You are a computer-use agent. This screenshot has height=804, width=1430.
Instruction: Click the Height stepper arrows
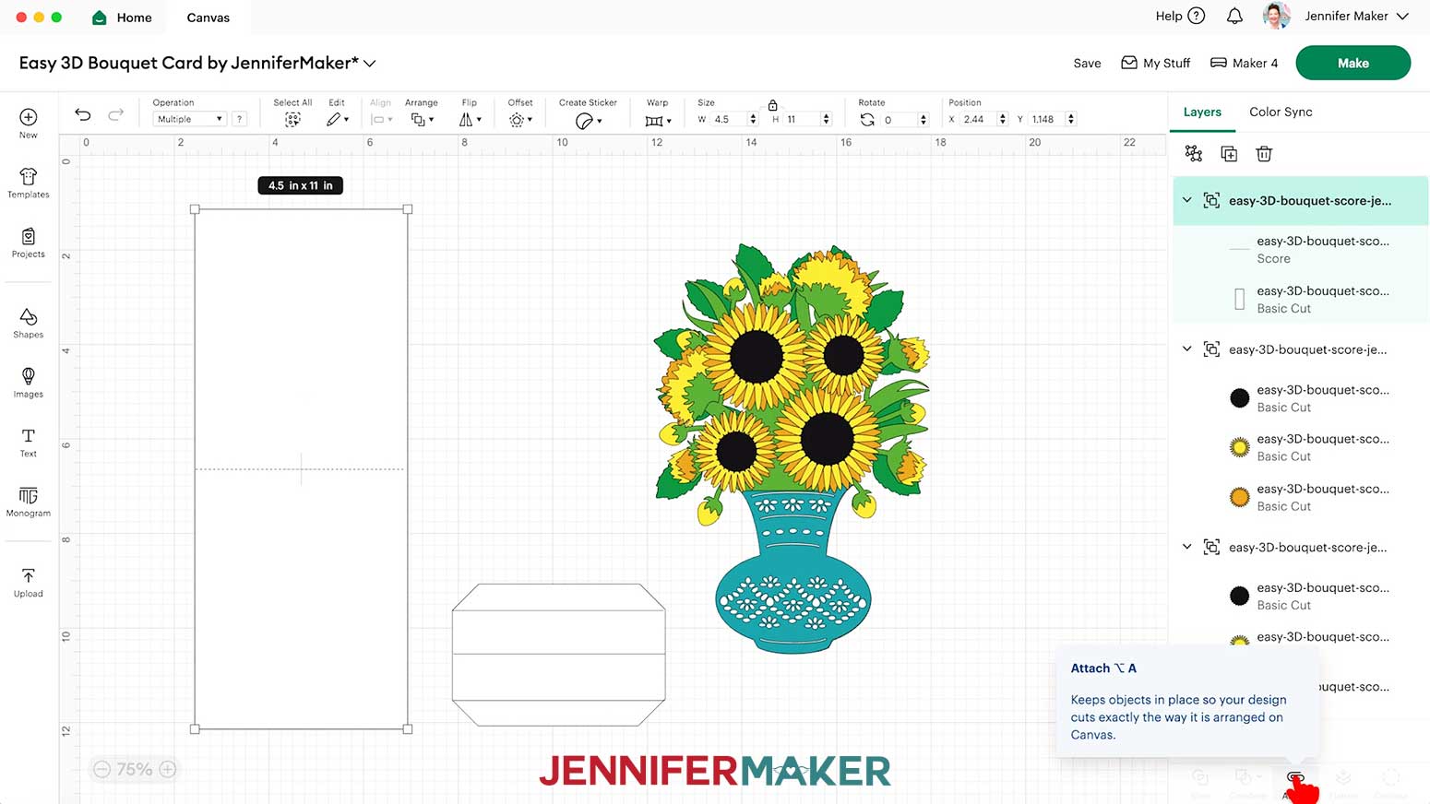826,119
